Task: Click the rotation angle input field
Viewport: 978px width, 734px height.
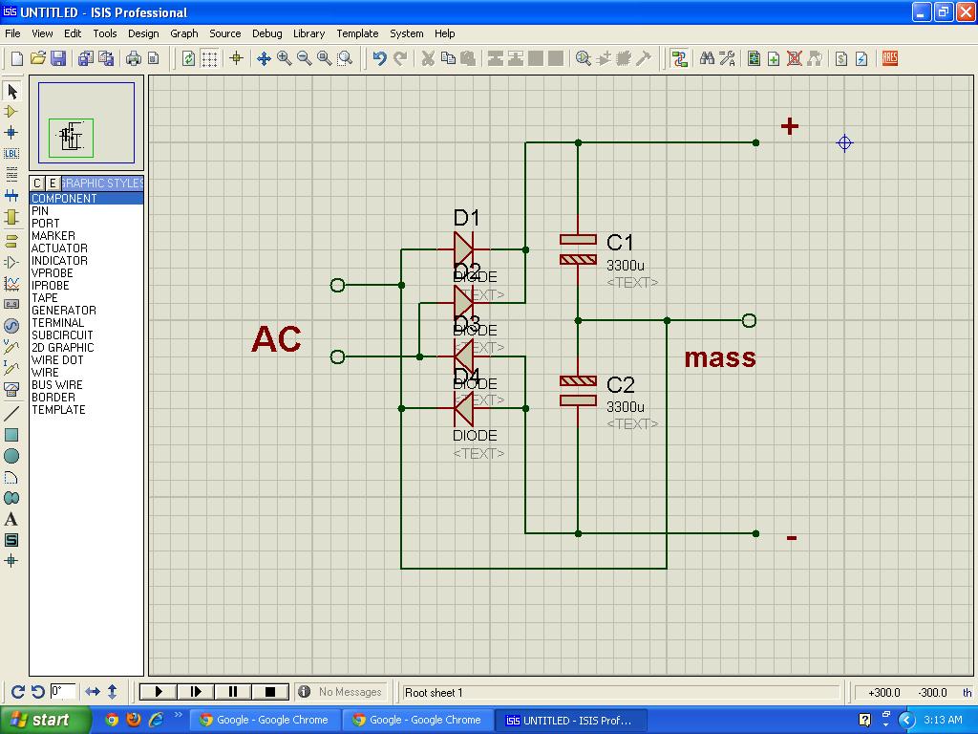Action: point(63,692)
